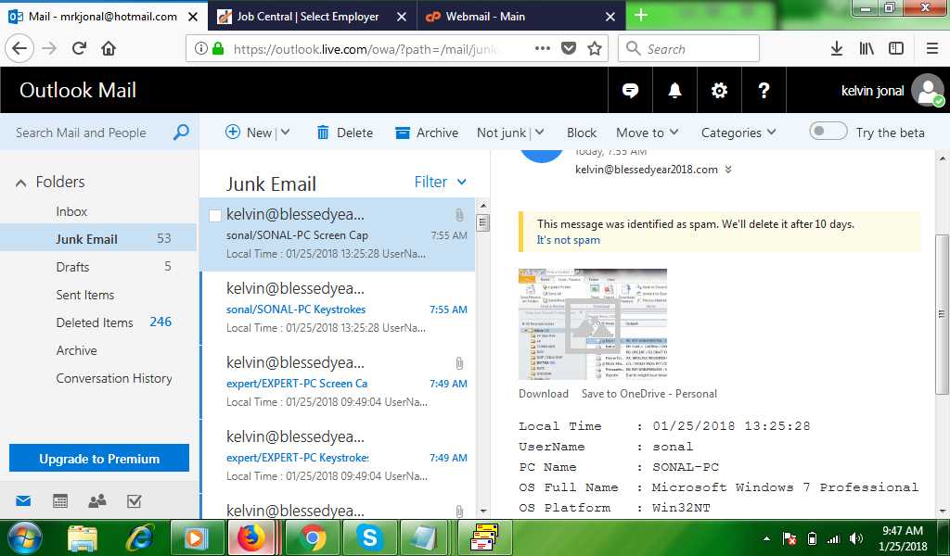Check the SONAL-PC Screen Cap message checkbox
The image size is (950, 556).
[214, 215]
